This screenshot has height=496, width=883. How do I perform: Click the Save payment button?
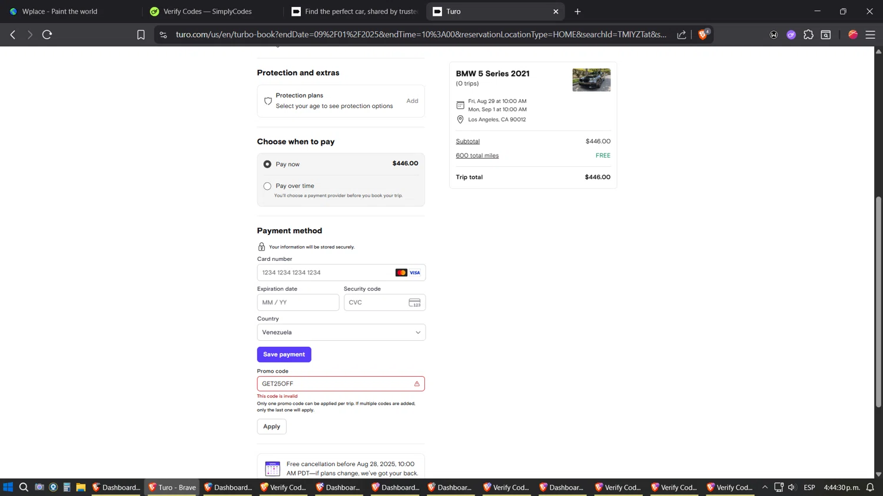pyautogui.click(x=284, y=354)
